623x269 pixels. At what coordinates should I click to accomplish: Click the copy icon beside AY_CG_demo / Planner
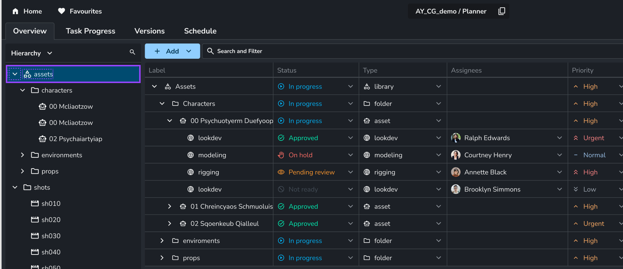coord(502,11)
